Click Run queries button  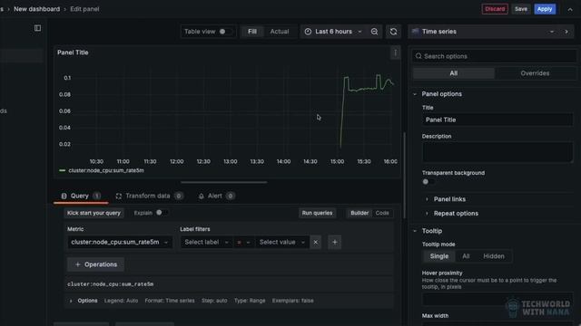click(317, 213)
